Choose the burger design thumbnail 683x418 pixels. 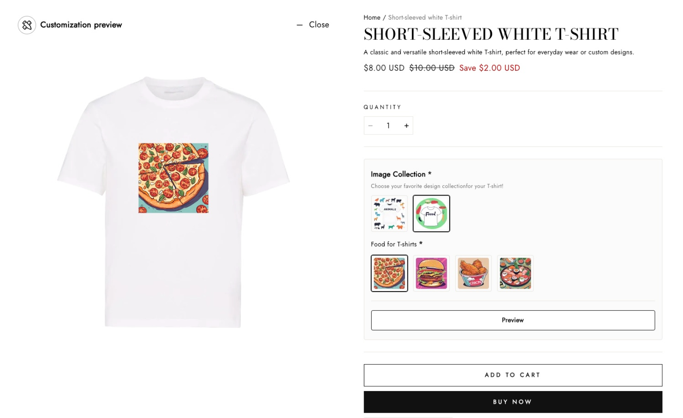tap(431, 273)
